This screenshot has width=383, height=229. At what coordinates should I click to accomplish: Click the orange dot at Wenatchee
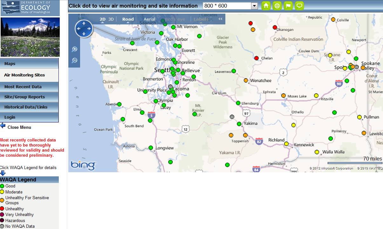246,80
